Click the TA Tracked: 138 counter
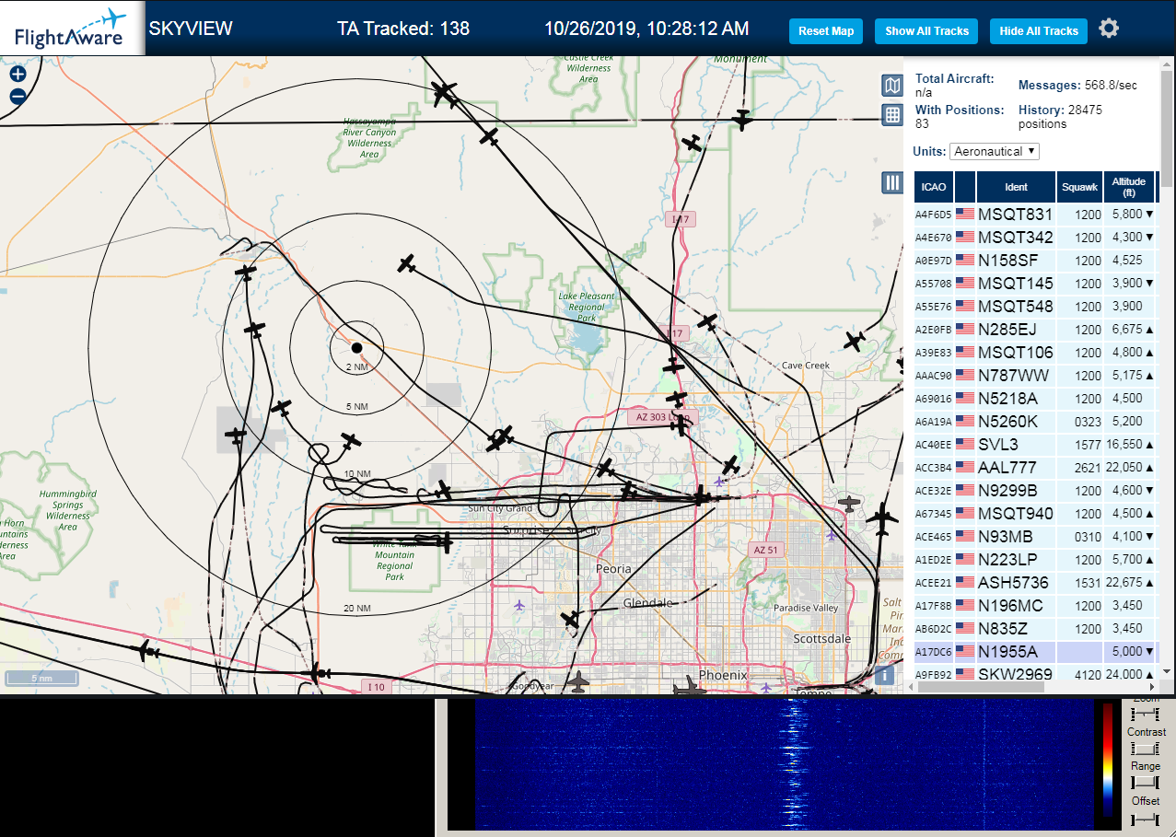 pyautogui.click(x=403, y=29)
